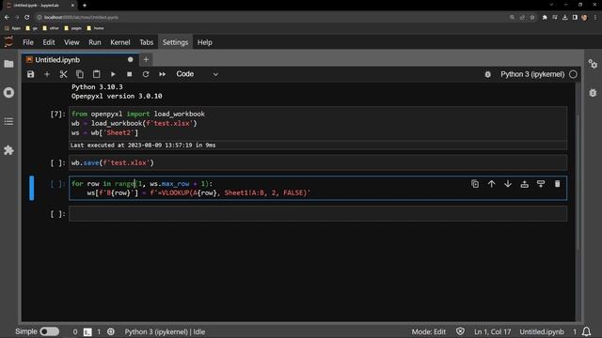602x338 pixels.
Task: Open the home bookmarks folder
Action: point(95,28)
